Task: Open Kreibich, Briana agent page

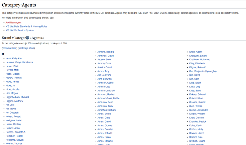Action: 197,141
